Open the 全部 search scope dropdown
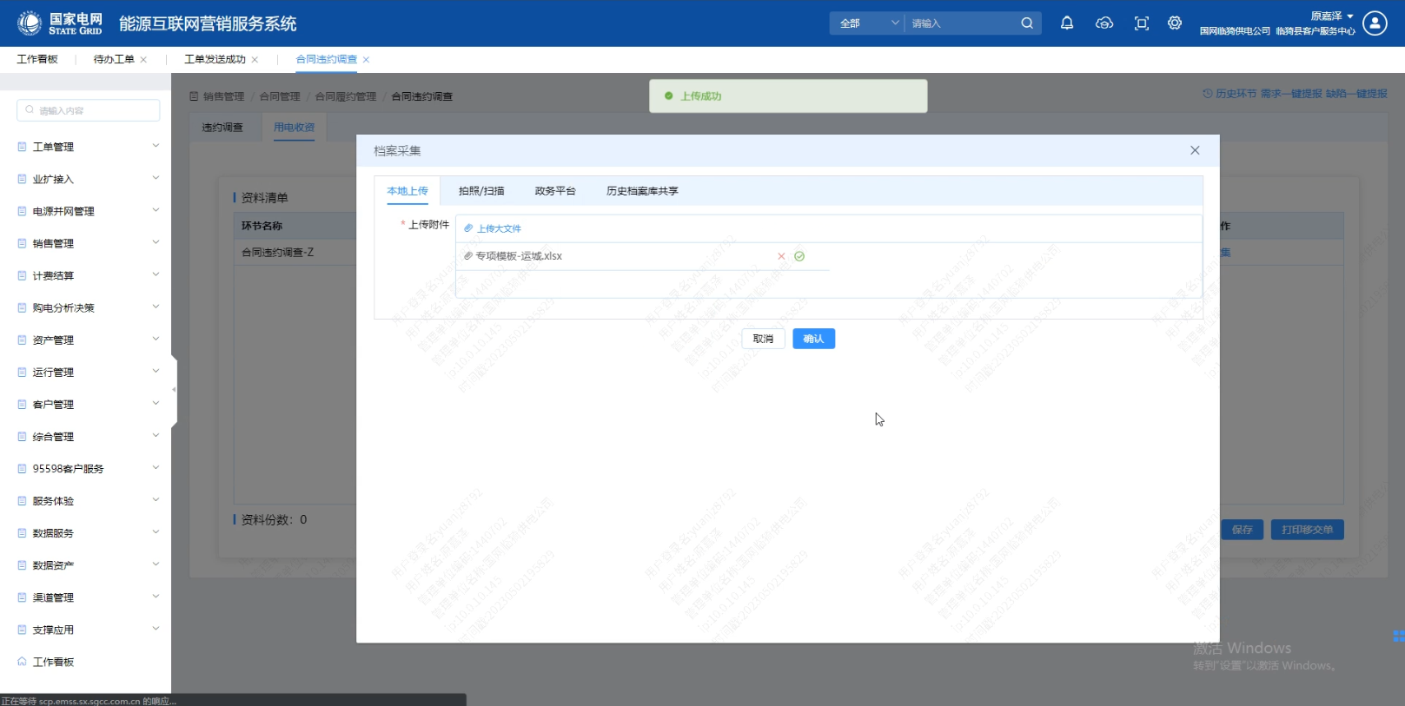 tap(868, 23)
